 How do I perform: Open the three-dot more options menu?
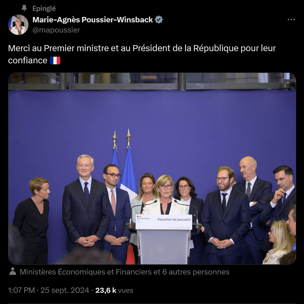tap(291, 20)
